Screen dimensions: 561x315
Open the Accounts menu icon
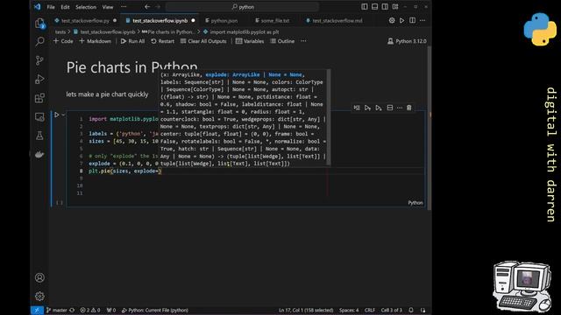point(39,277)
